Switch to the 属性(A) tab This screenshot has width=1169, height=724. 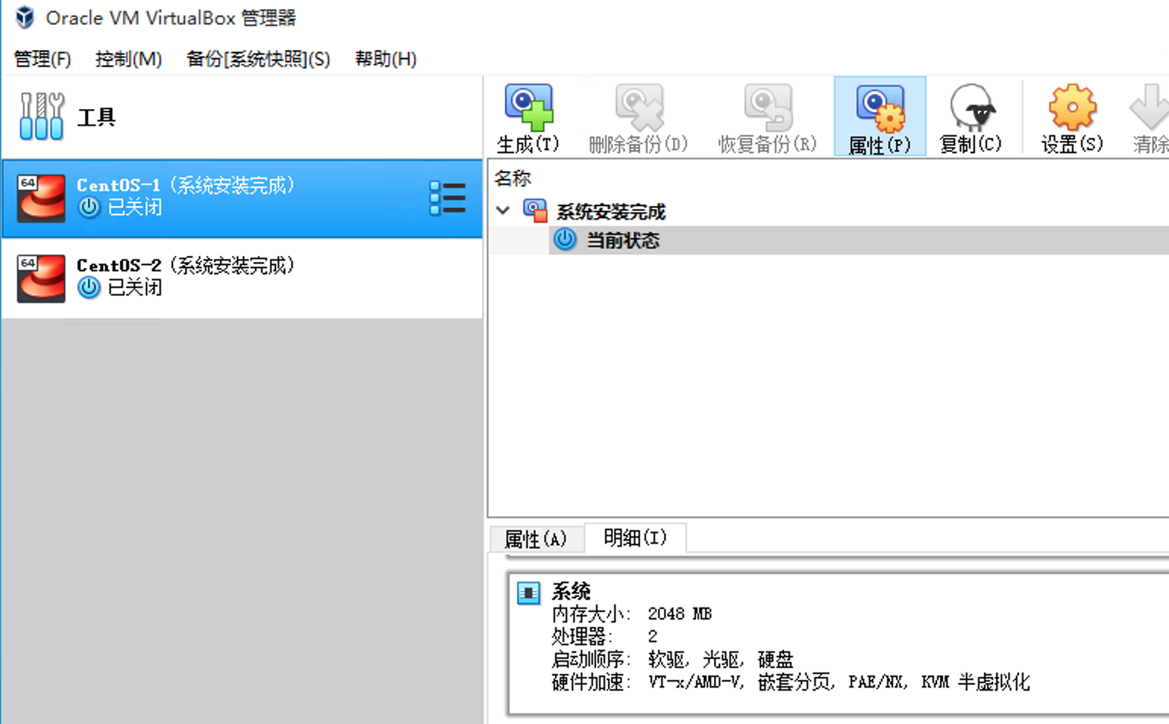click(x=536, y=538)
